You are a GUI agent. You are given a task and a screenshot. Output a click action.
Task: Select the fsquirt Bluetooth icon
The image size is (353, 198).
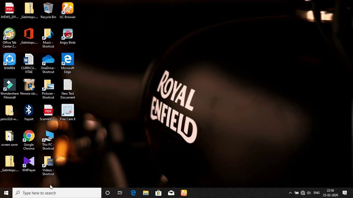click(x=29, y=113)
